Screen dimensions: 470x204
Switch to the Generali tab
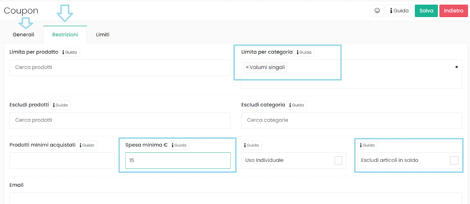coord(23,35)
